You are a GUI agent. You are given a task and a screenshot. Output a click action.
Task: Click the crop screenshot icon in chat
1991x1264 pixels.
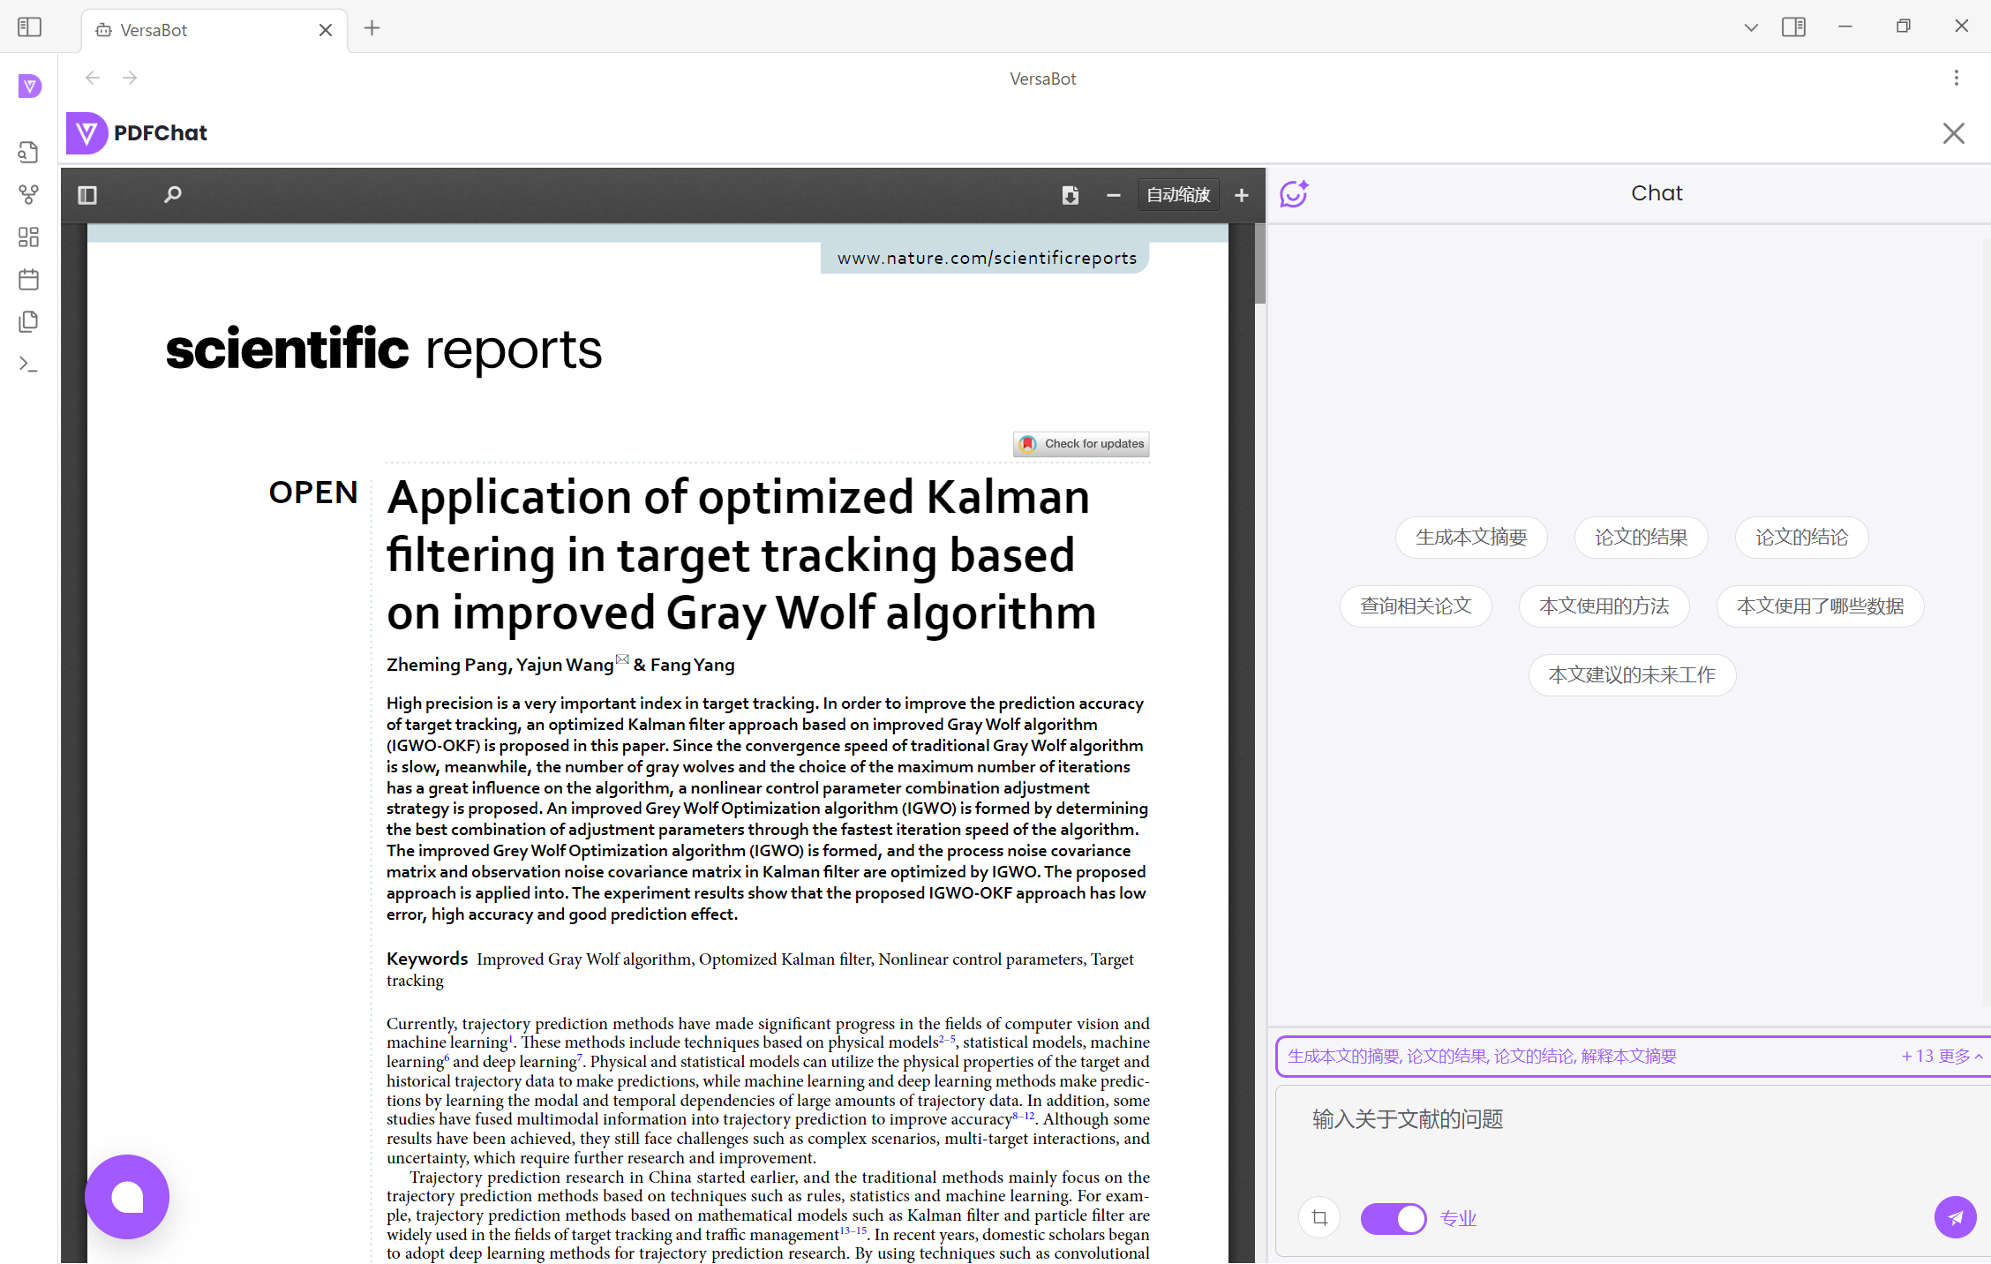pyautogui.click(x=1319, y=1218)
